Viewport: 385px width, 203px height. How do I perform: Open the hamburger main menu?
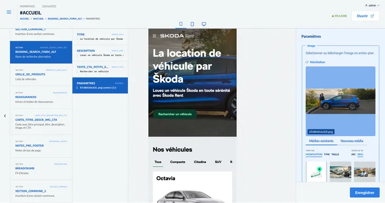(x=9, y=12)
